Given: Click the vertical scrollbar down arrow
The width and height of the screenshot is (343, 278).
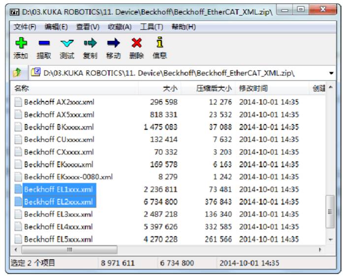Looking at the screenshot, I should point(331,240).
